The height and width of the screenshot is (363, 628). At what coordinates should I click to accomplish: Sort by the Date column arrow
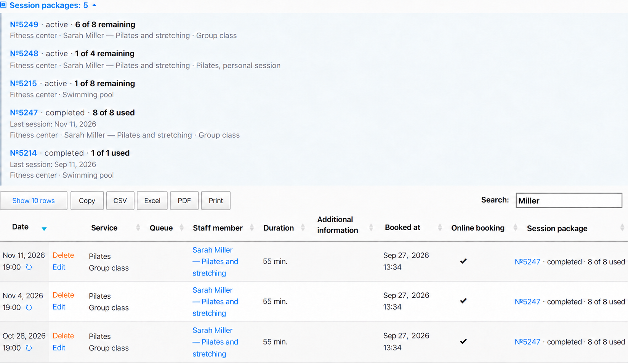click(x=44, y=229)
